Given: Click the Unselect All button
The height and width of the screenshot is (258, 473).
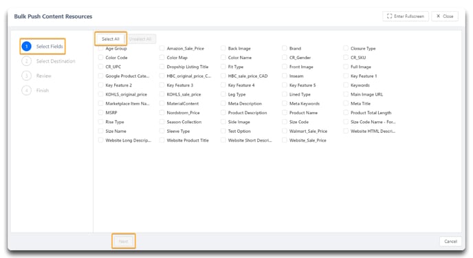Looking at the screenshot, I should pyautogui.click(x=140, y=39).
